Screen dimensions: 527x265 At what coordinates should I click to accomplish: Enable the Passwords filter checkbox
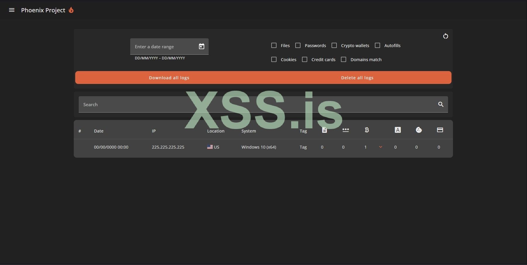tap(298, 45)
